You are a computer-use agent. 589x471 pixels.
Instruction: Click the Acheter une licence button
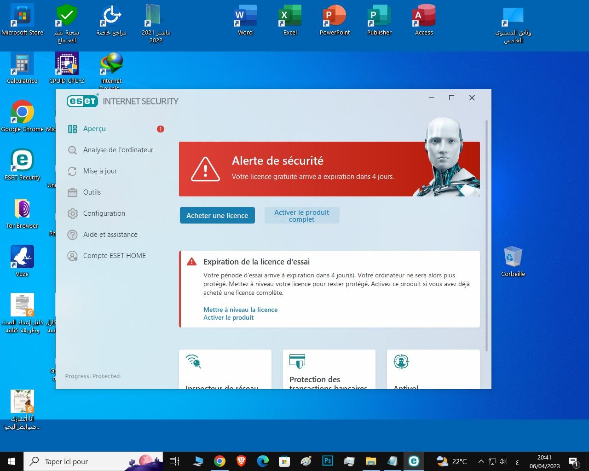(217, 215)
